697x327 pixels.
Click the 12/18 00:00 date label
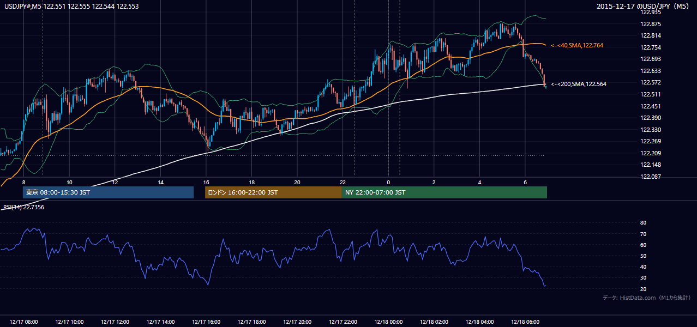(x=388, y=322)
